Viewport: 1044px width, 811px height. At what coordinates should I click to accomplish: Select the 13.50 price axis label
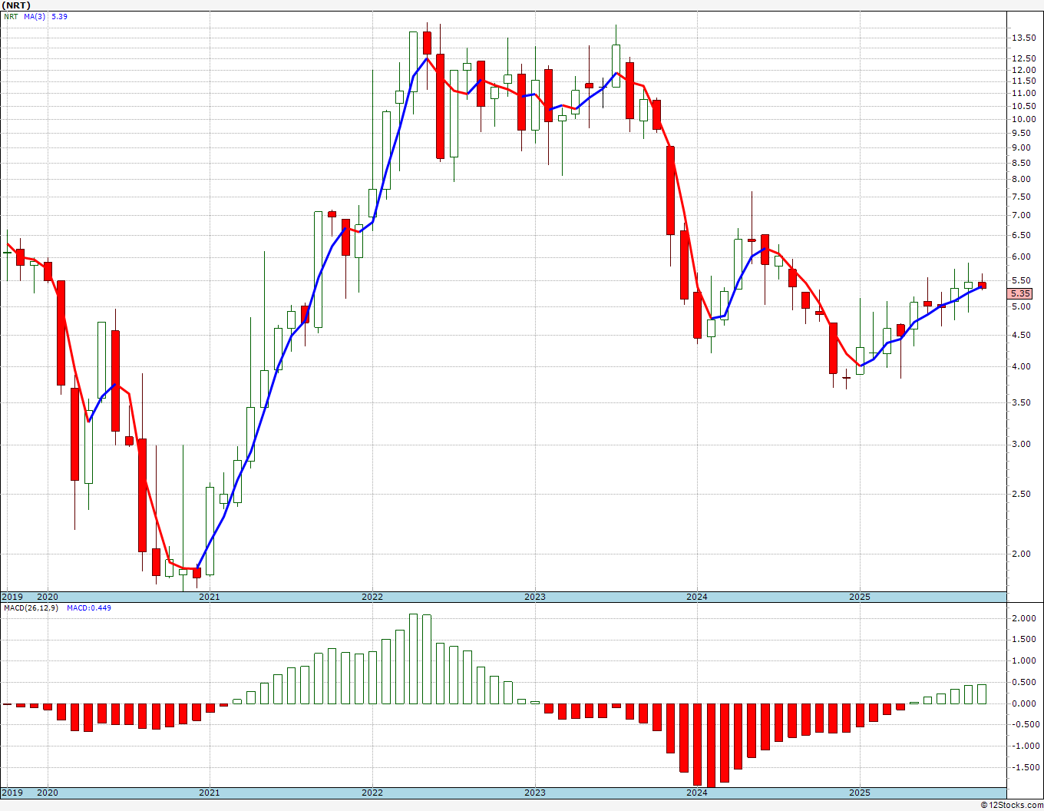[x=1023, y=38]
